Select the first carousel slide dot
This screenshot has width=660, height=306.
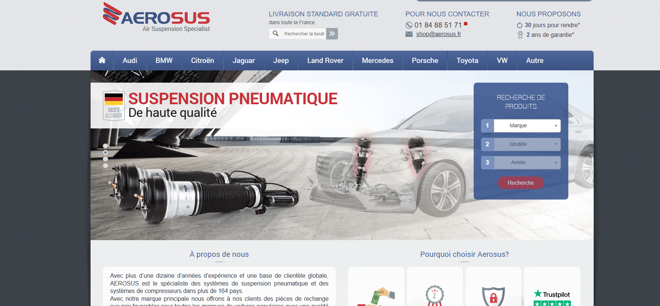pos(105,146)
